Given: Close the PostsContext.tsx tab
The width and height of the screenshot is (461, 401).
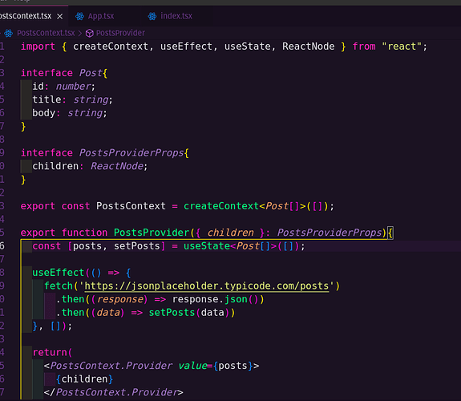Looking at the screenshot, I should 59,16.
